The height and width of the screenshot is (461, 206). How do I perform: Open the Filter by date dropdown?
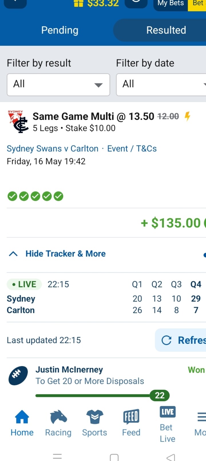coord(161,85)
